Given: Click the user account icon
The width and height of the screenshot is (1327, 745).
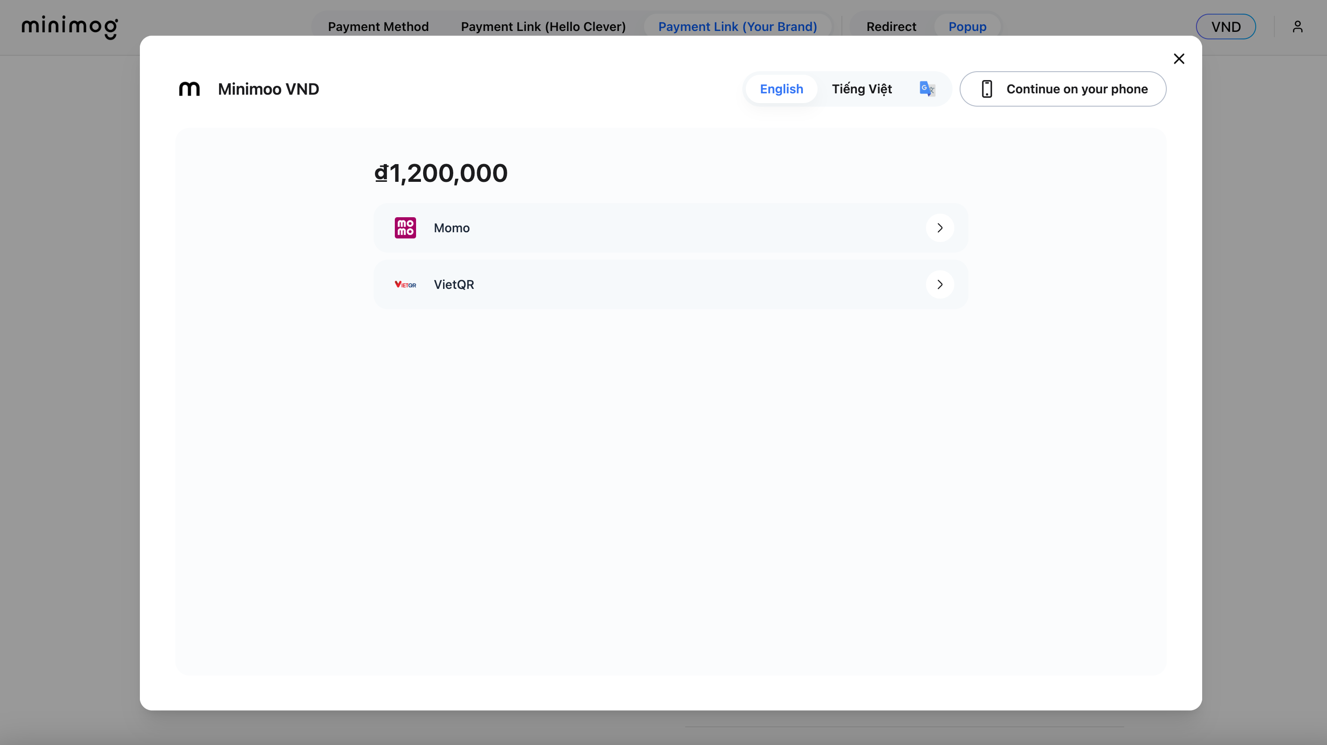Looking at the screenshot, I should click(1298, 26).
